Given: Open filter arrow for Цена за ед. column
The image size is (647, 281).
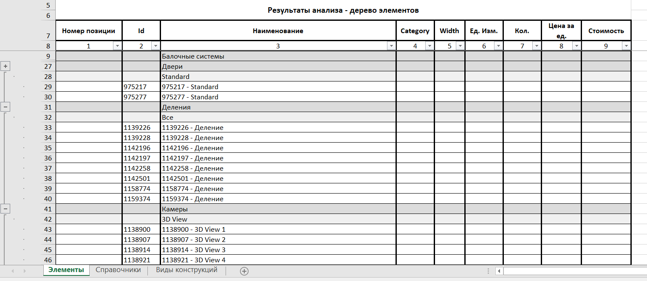Looking at the screenshot, I should pos(576,46).
